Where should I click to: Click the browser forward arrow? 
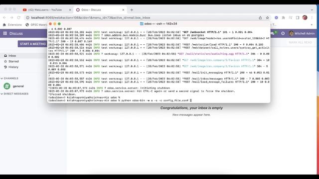click(11, 18)
